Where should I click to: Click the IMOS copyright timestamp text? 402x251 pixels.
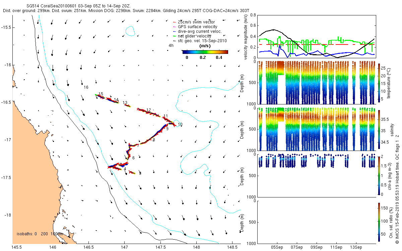click(397, 189)
